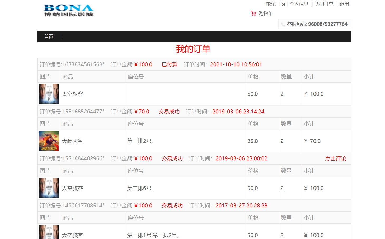385x239 pixels.
Task: Click the 大闹天竺 movie poster thumbnail
Action: point(49,141)
